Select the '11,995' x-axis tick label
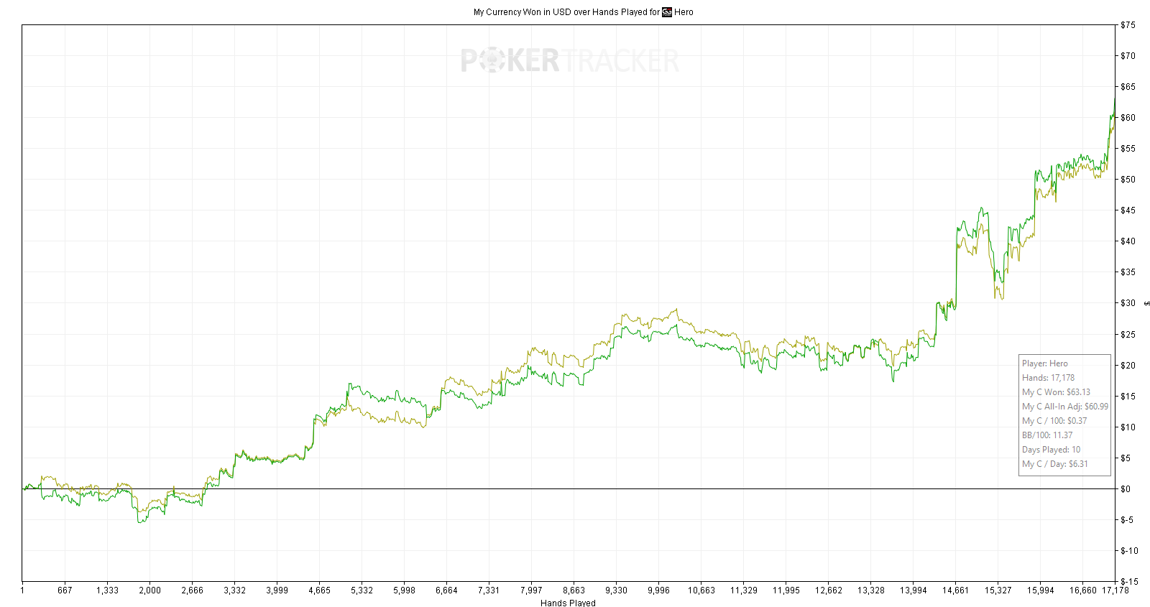 [786, 590]
